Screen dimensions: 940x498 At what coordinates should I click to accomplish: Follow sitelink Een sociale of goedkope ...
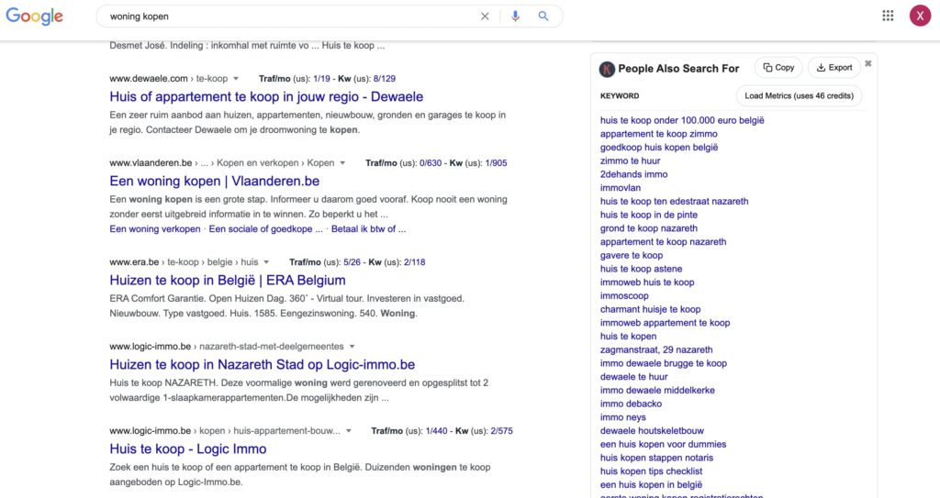(x=265, y=229)
